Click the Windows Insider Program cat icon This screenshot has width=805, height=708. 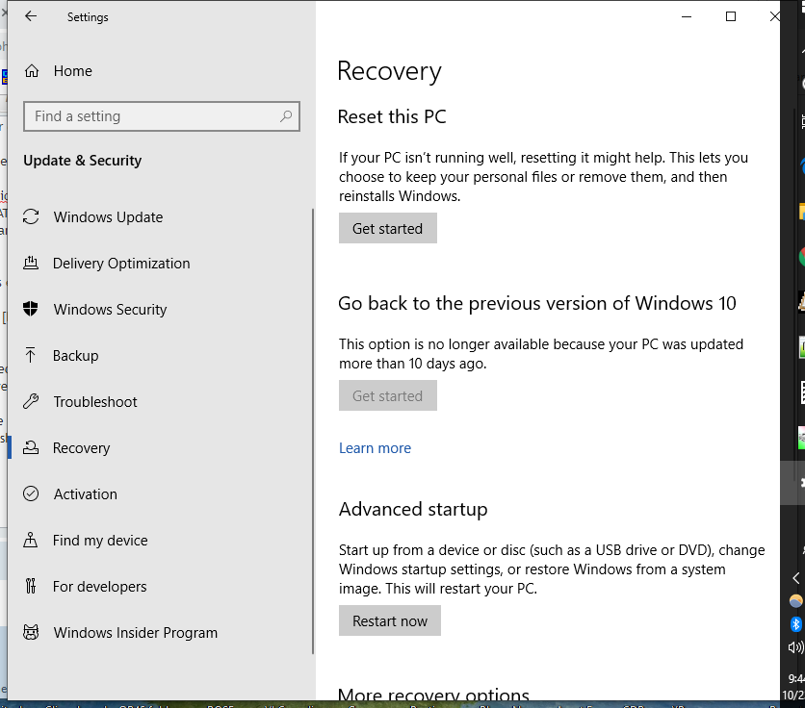pos(31,632)
